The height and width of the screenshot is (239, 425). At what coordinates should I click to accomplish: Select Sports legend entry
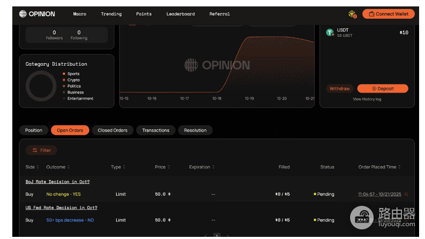(x=71, y=74)
